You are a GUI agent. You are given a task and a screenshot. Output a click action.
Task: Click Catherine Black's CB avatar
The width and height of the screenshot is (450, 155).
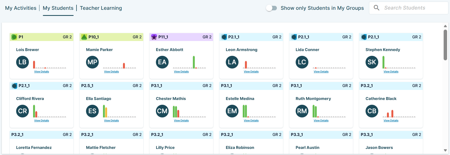tap(372, 111)
